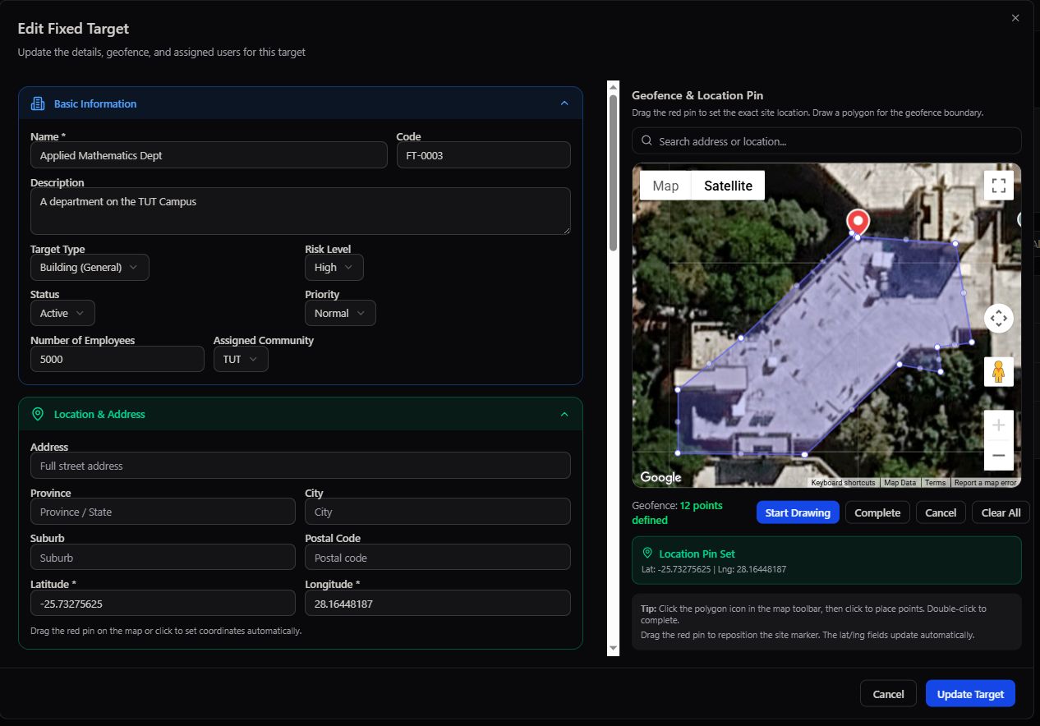Select the red location pin marker

[858, 222]
